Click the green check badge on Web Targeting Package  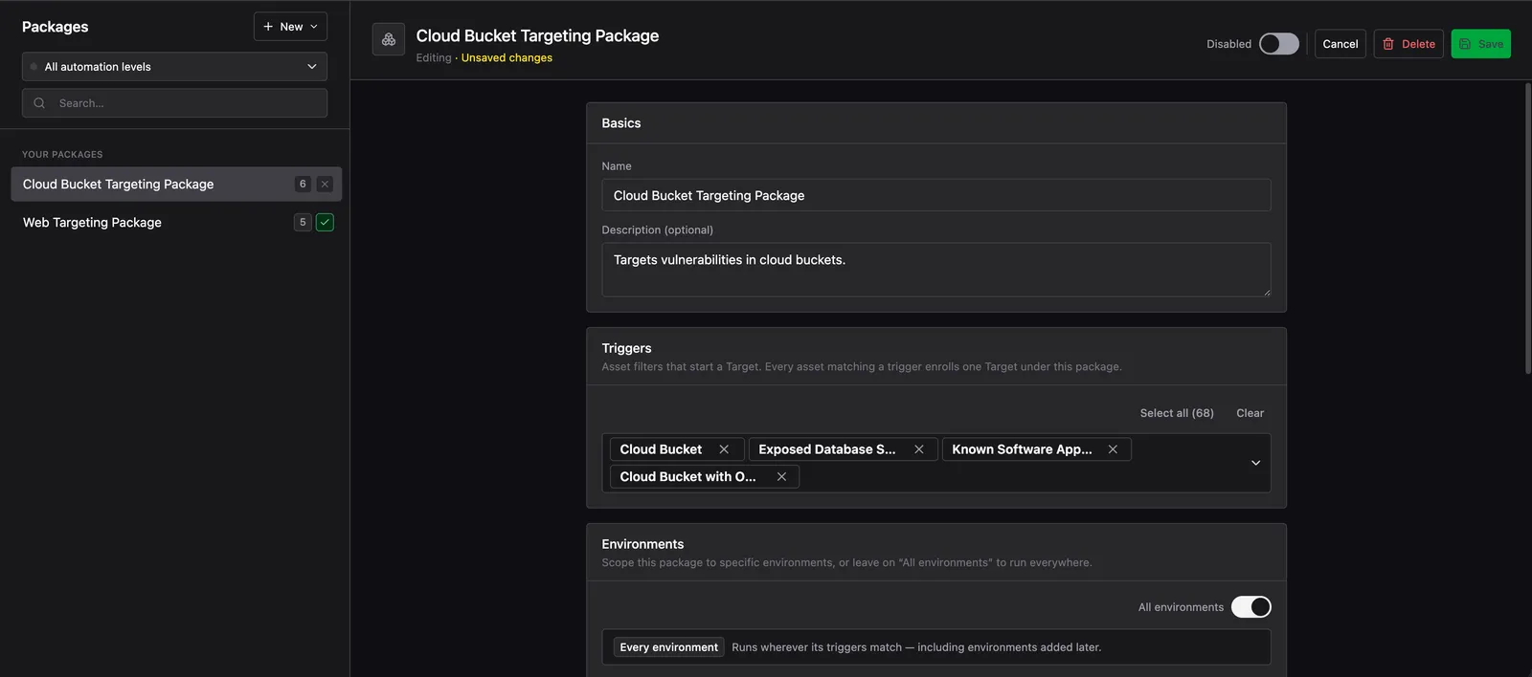pos(325,222)
